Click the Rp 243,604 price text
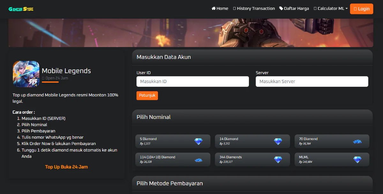The height and width of the screenshot is (194, 383). (x=305, y=162)
